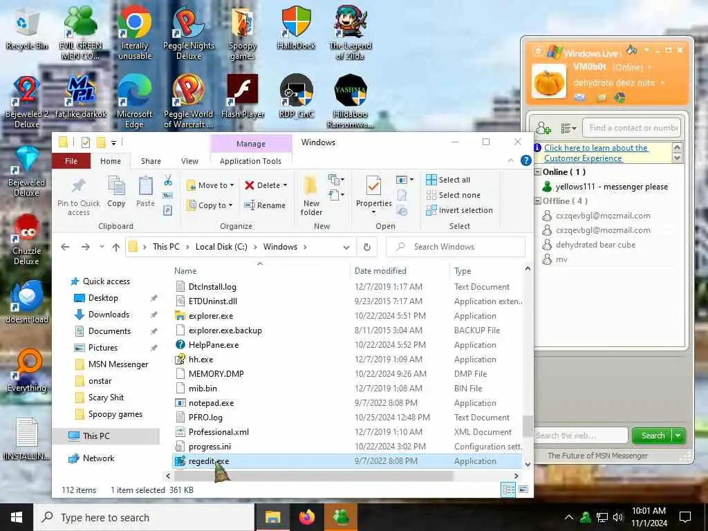Click the Rename button in Organize group
The image size is (708, 531).
[265, 205]
